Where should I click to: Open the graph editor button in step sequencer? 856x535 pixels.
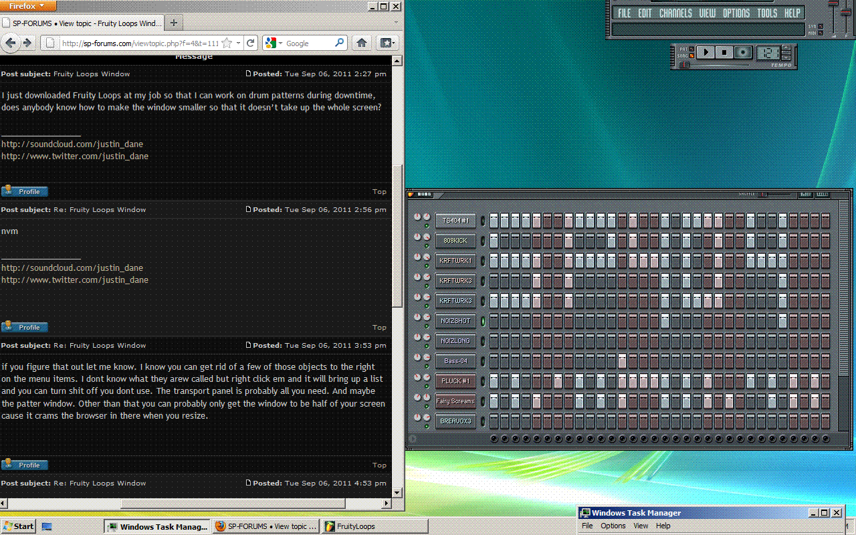click(806, 195)
